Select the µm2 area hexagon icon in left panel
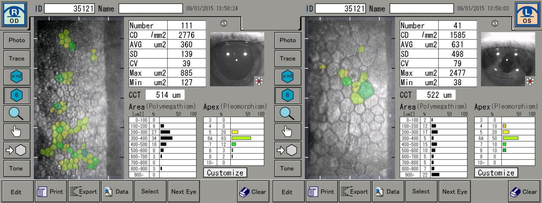The height and width of the screenshot is (203, 542). coord(17,77)
